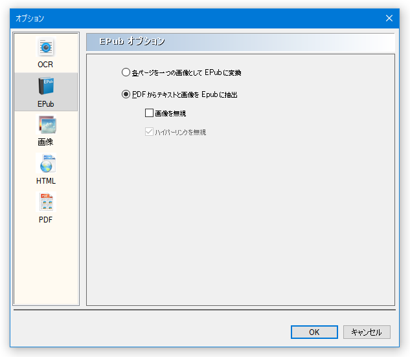
Task: Open the 画像 options category icon
Action: 46,125
